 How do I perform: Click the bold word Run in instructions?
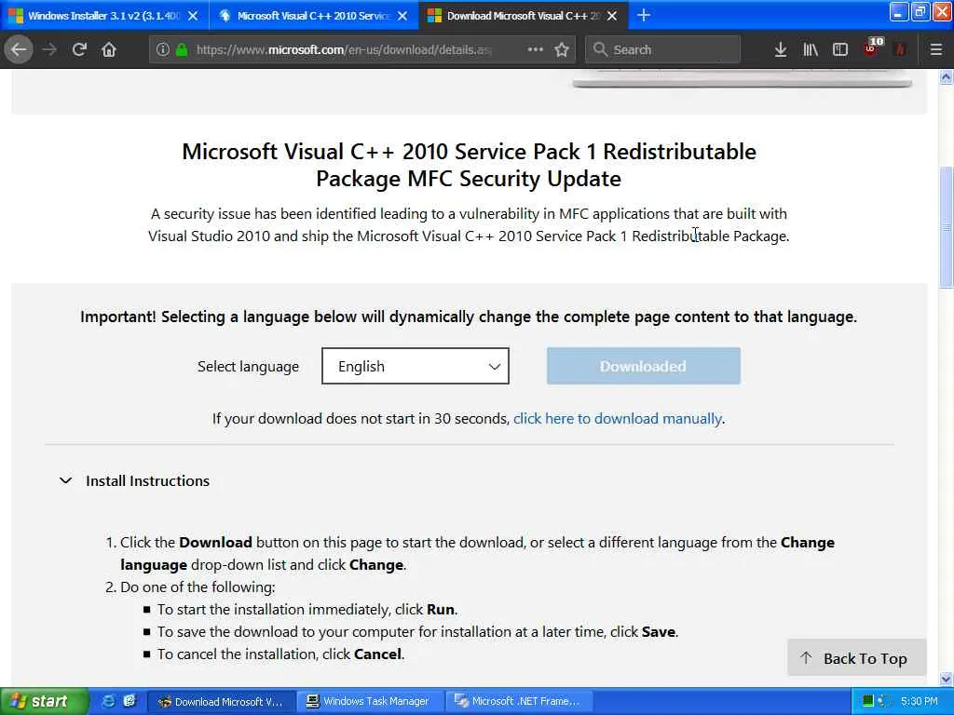441,609
